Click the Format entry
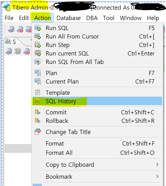The height and width of the screenshot is (186, 166). 97,144
